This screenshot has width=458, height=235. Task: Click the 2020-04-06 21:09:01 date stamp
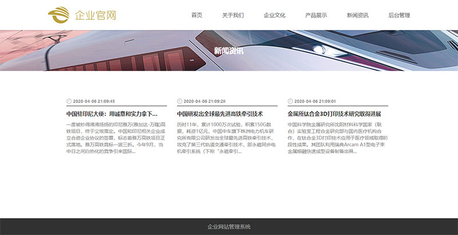[x=315, y=101]
